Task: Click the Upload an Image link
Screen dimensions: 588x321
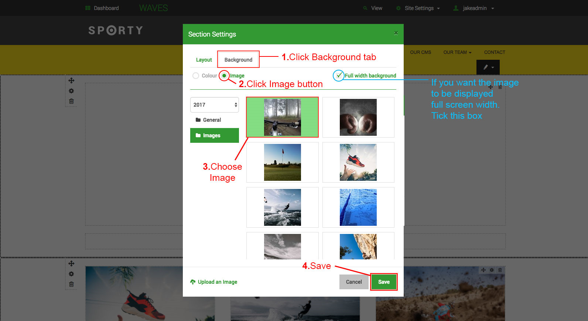Action: coord(213,282)
